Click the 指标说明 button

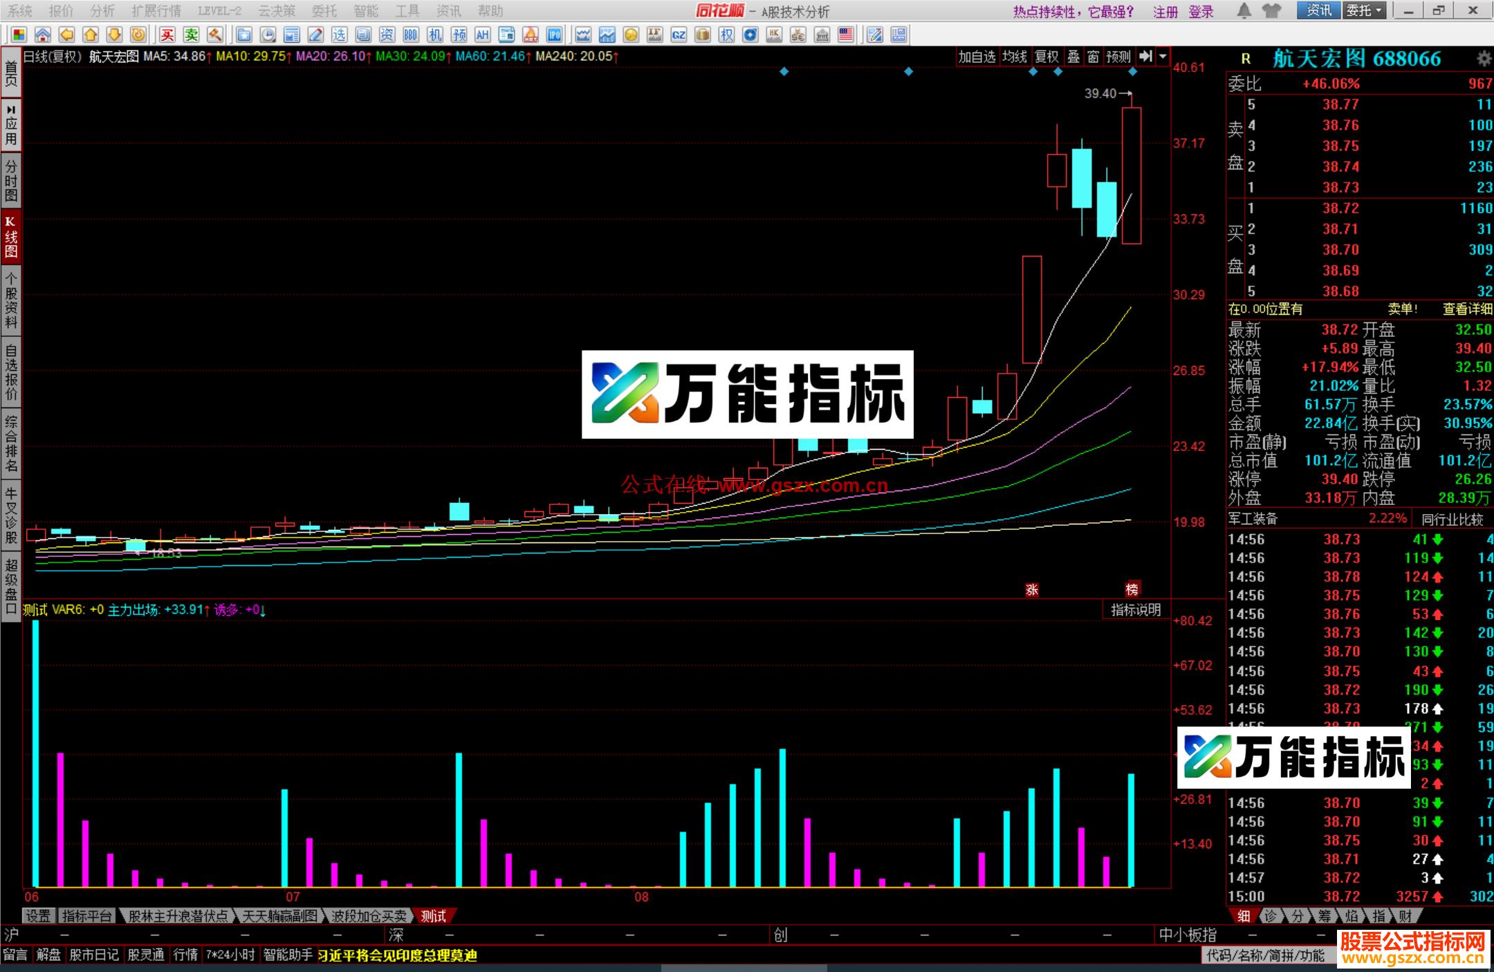[1136, 609]
